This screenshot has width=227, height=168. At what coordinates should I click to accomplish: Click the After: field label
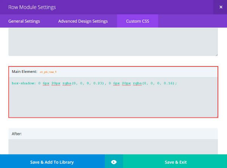point(17,133)
